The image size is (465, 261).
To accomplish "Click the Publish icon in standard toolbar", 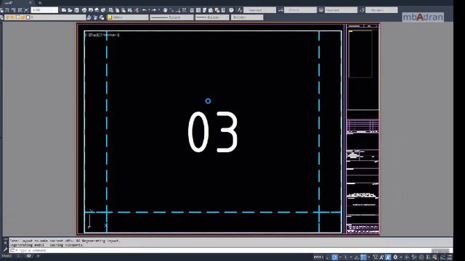I will point(97,10).
